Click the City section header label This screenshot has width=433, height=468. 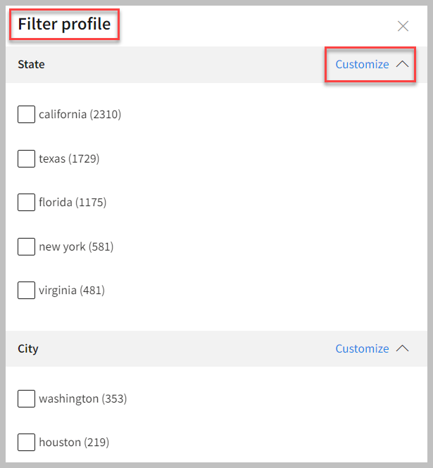tap(28, 348)
